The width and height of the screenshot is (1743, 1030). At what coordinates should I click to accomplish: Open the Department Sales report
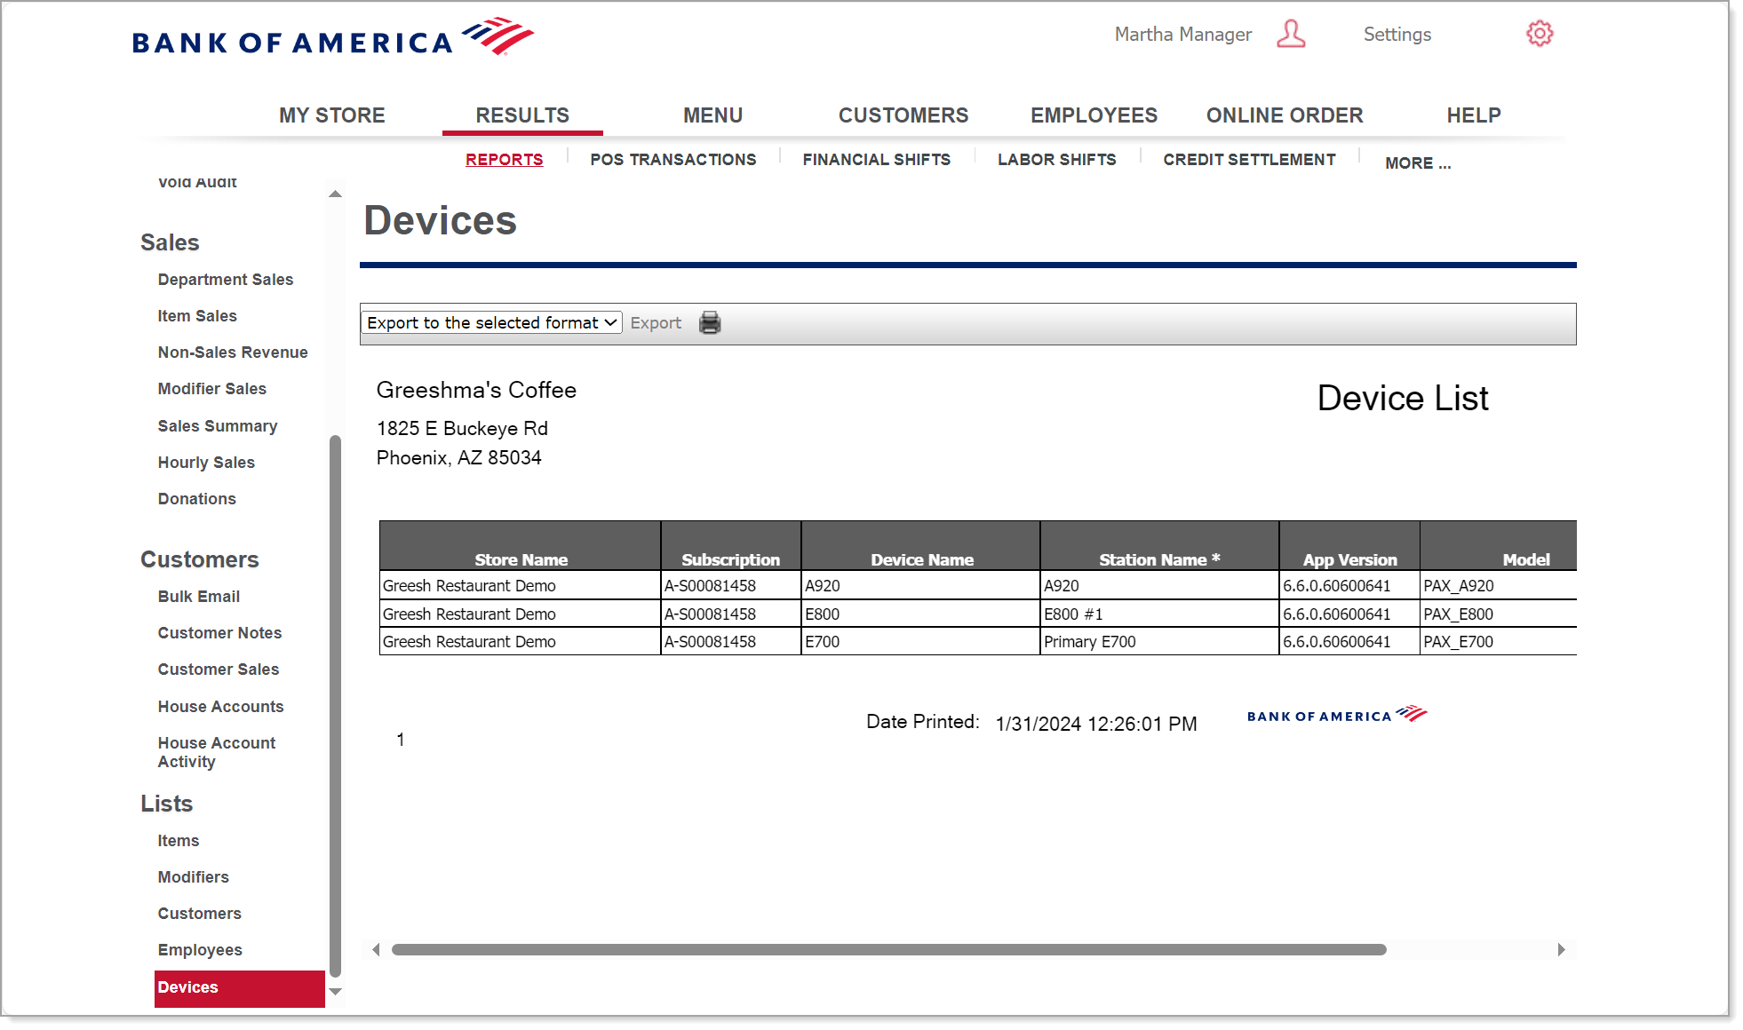pos(226,280)
